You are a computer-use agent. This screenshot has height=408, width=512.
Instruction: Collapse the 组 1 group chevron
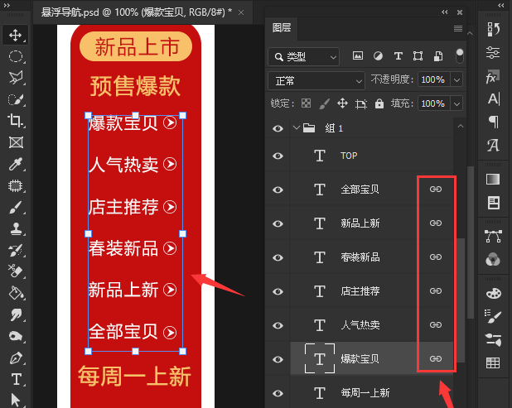click(296, 127)
